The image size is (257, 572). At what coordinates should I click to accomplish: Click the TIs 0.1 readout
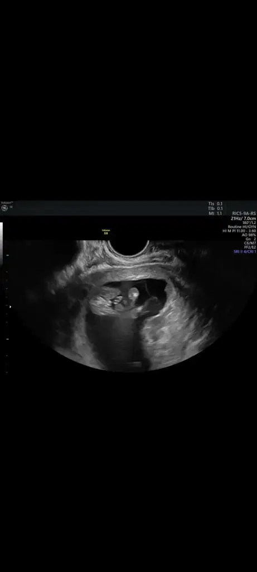pyautogui.click(x=215, y=204)
